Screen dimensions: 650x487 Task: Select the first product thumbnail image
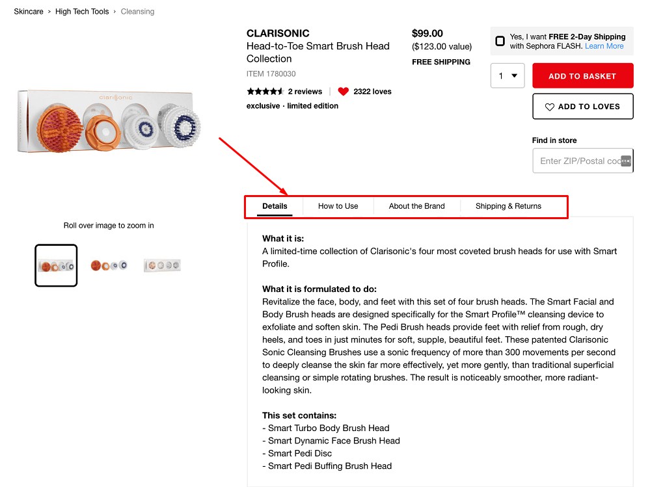56,265
